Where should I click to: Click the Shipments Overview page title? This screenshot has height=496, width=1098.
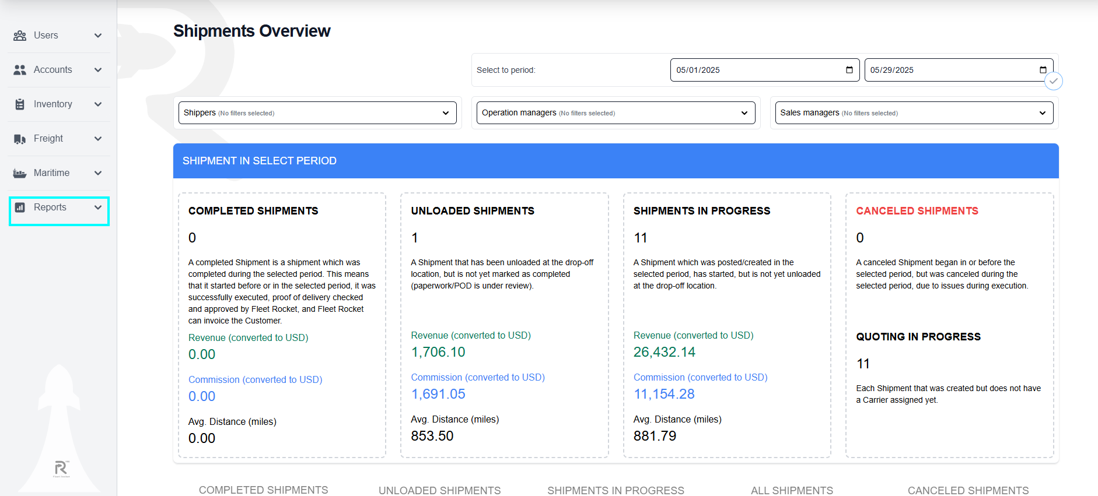click(x=252, y=31)
